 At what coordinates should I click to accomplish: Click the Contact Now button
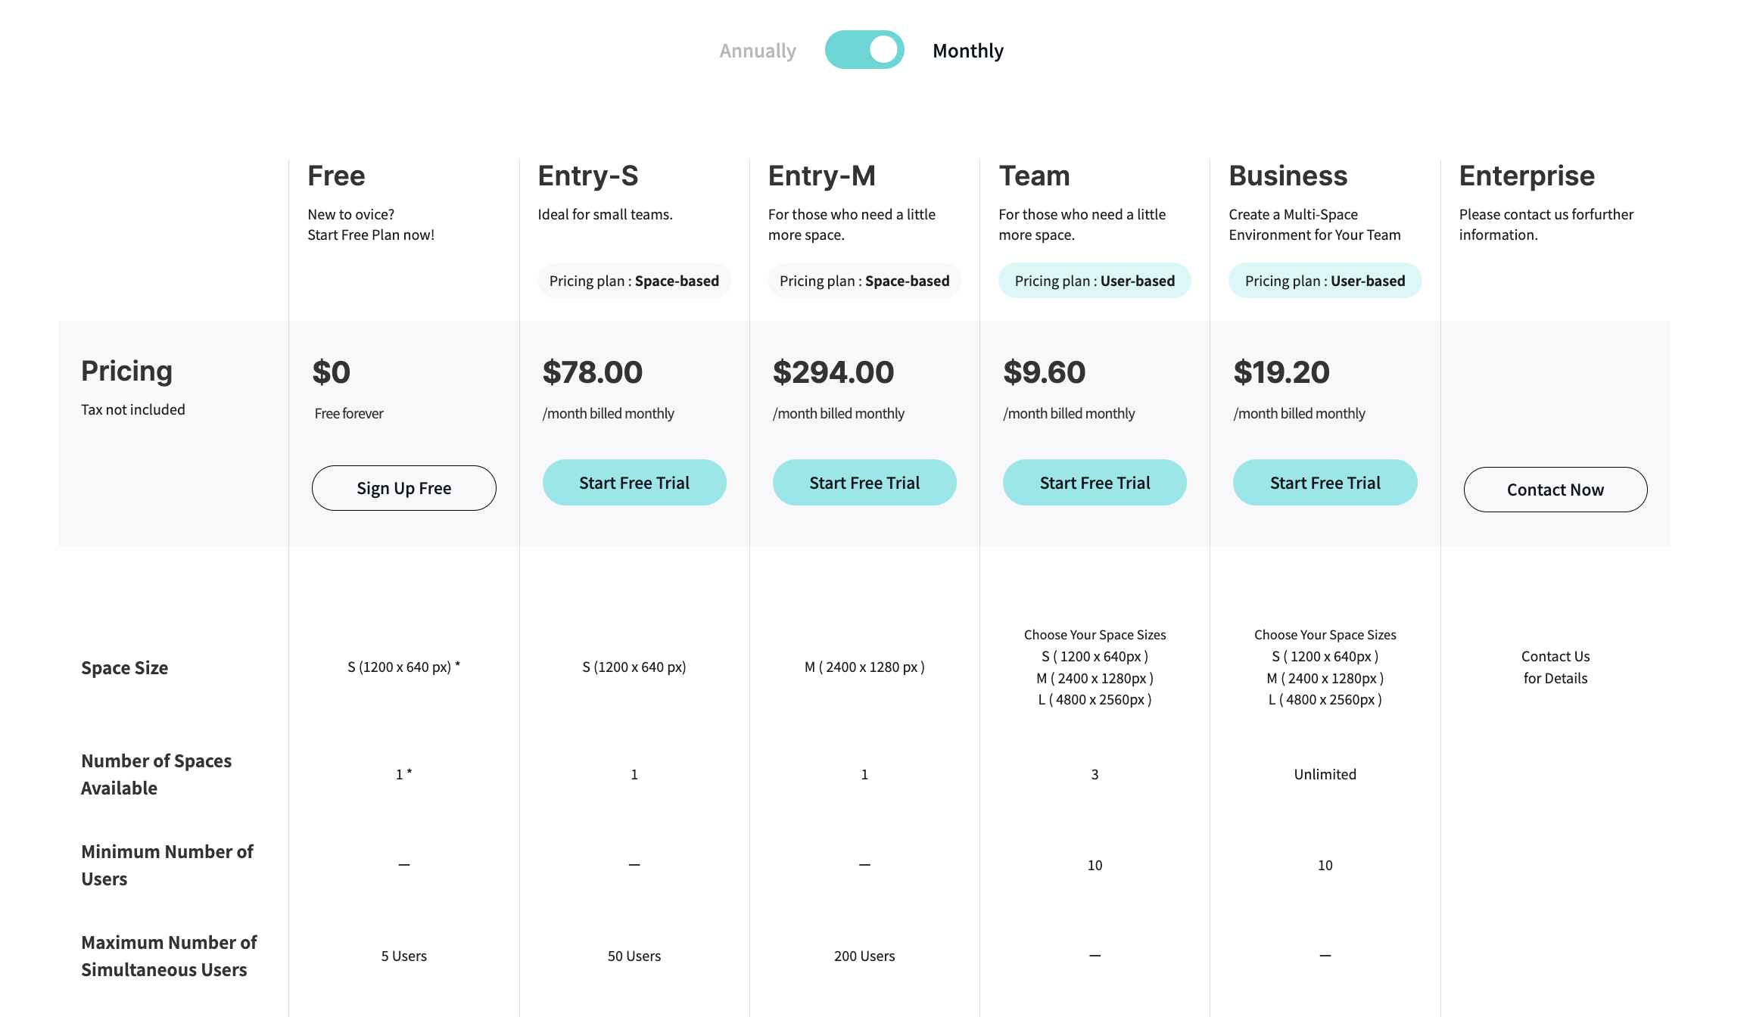[x=1555, y=490]
